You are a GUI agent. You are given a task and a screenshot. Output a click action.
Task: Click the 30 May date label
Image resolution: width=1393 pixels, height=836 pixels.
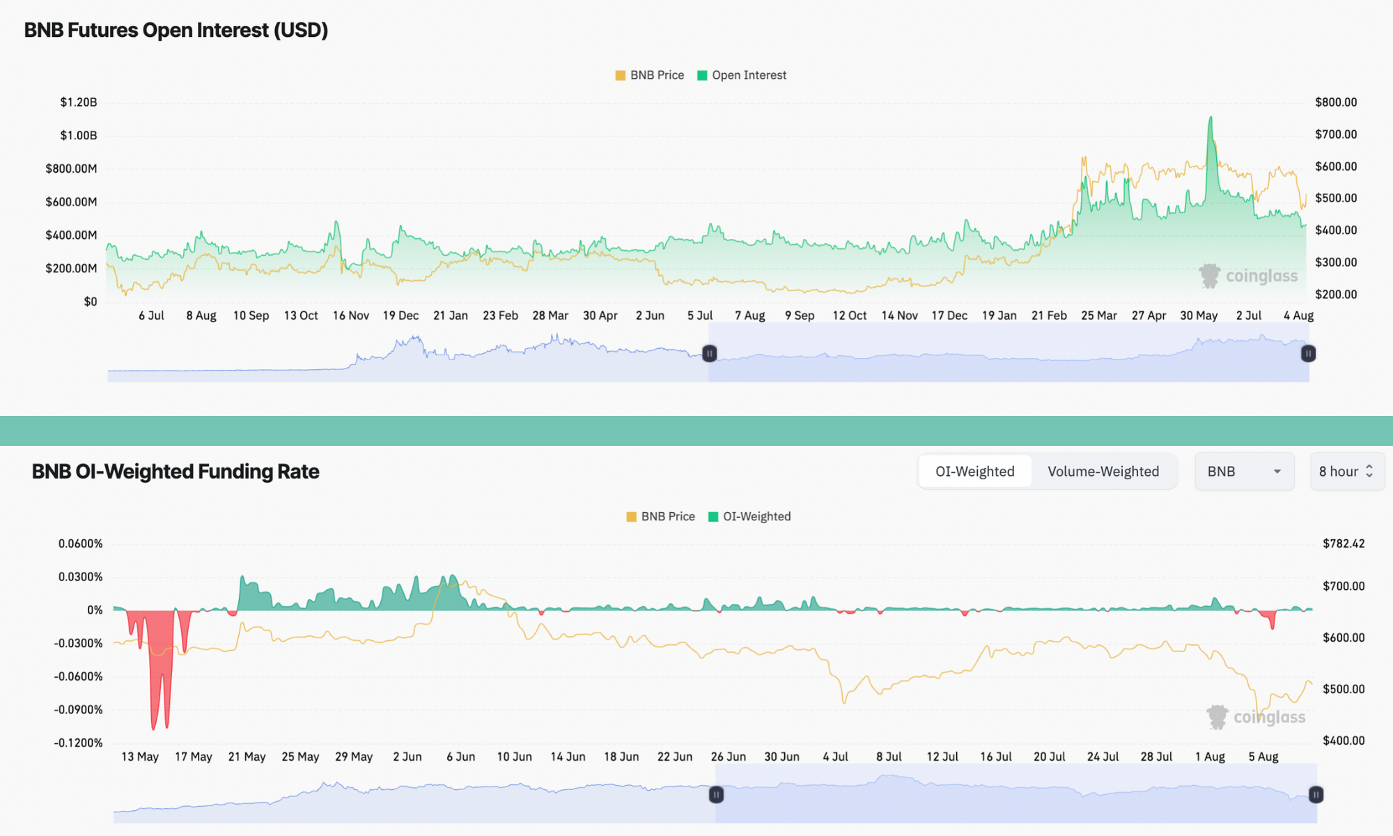pos(1199,316)
